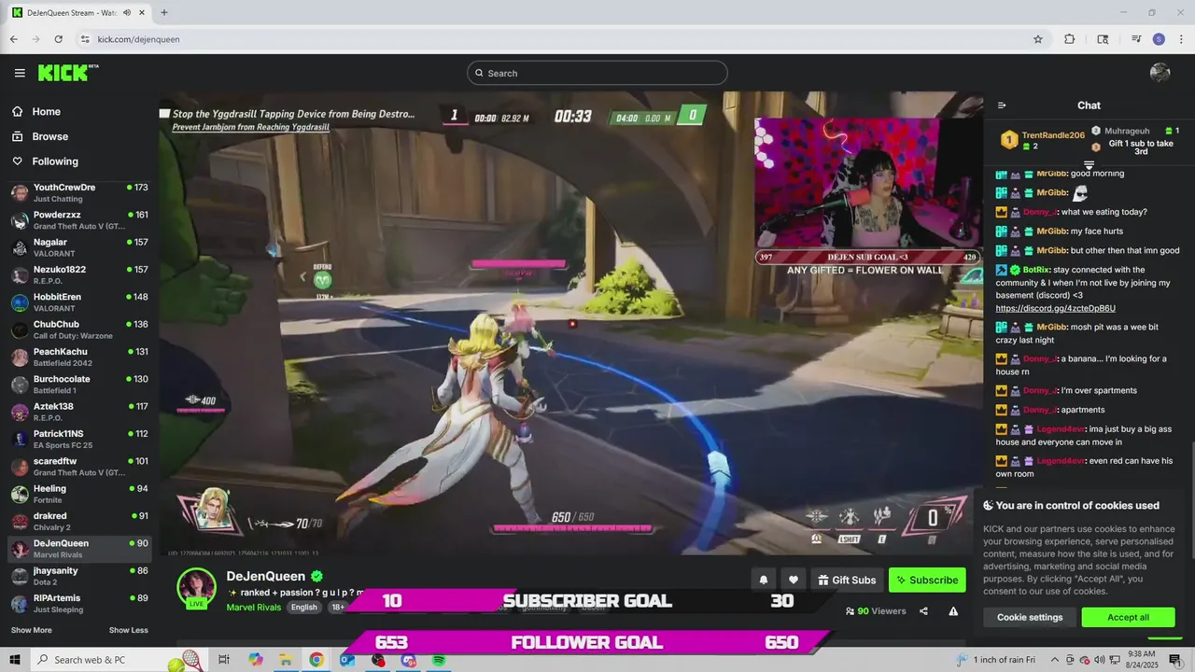Open a new Chrome tab
This screenshot has height=672, width=1195.
pyautogui.click(x=164, y=12)
